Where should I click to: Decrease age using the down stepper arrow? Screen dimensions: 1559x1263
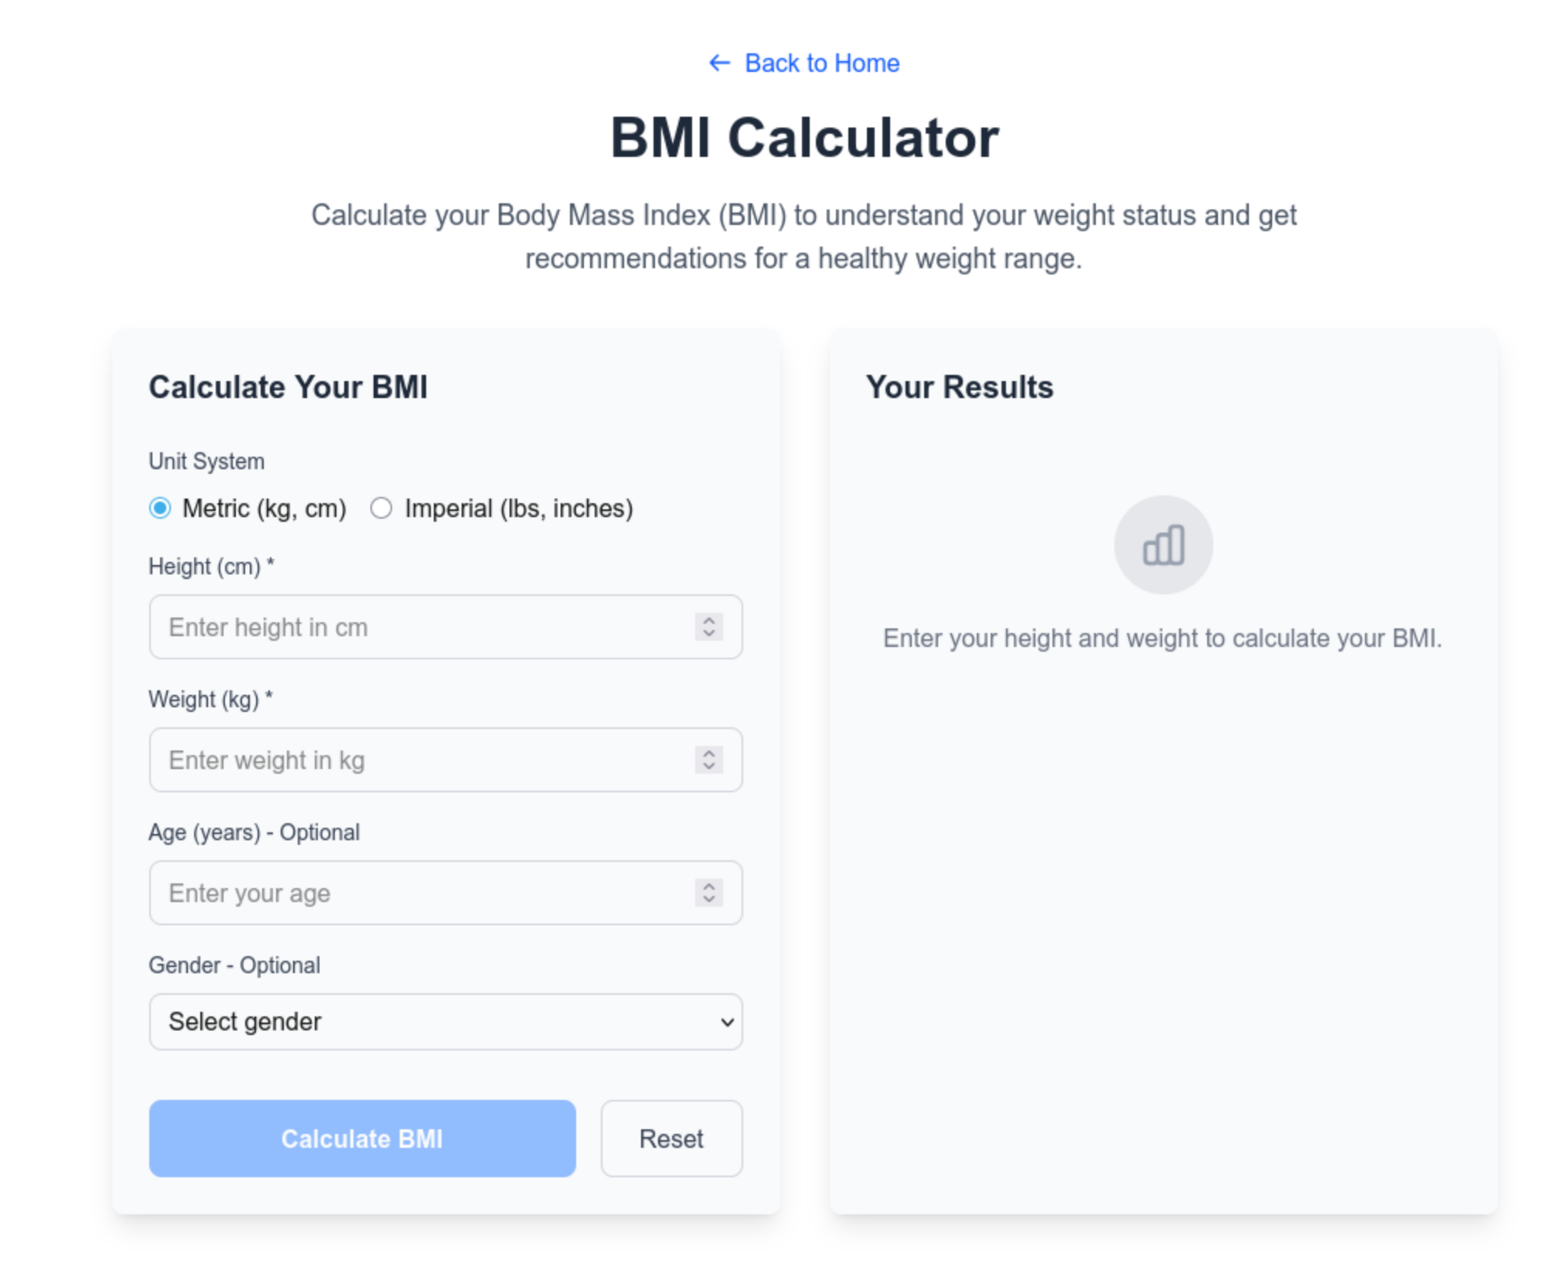pyautogui.click(x=708, y=900)
